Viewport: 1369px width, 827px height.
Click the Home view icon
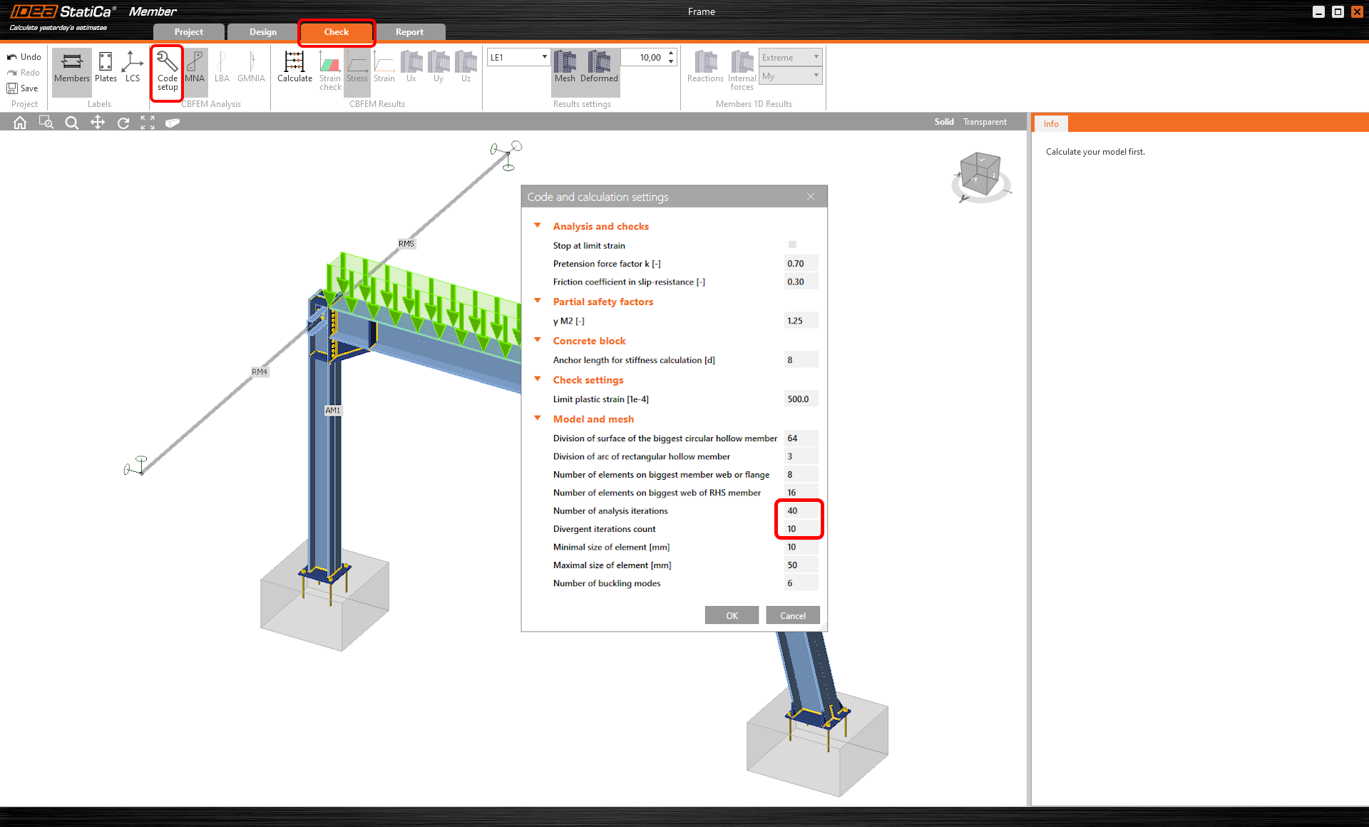[20, 123]
